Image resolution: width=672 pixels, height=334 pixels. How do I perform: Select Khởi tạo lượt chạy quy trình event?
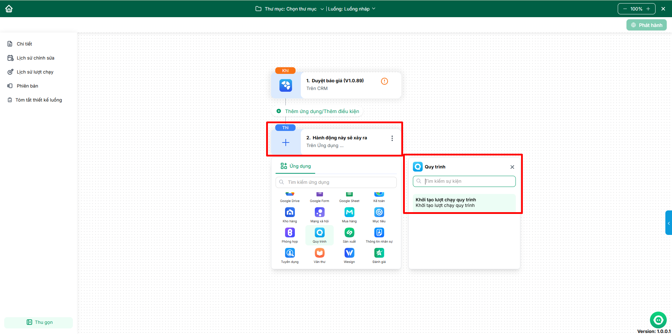(x=464, y=202)
